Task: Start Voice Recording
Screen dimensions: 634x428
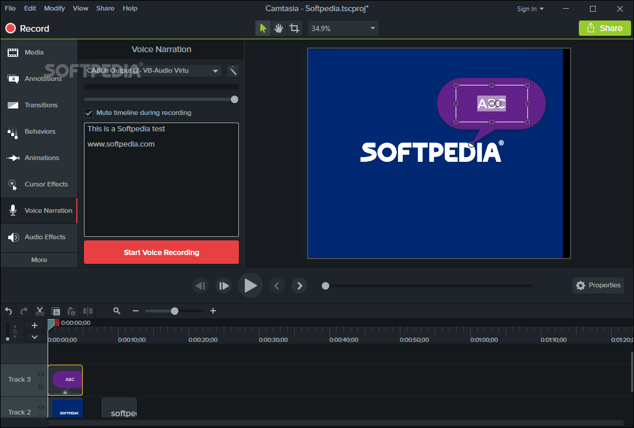Action: coord(161,252)
